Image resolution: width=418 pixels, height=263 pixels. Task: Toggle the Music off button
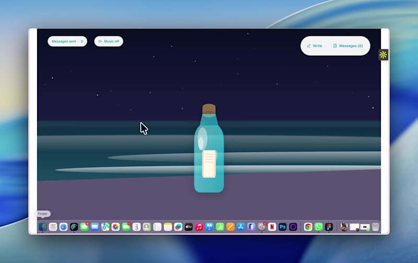coord(109,42)
